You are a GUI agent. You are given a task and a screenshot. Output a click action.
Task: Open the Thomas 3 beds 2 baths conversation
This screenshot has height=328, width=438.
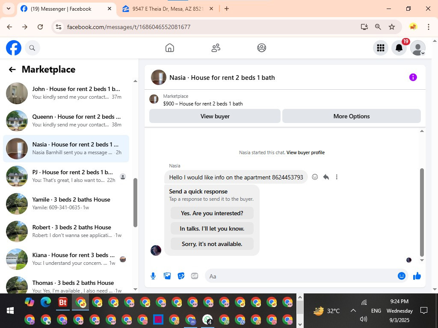pos(66,284)
